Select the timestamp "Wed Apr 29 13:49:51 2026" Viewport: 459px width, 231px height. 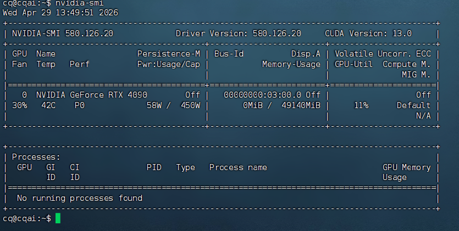click(x=60, y=13)
